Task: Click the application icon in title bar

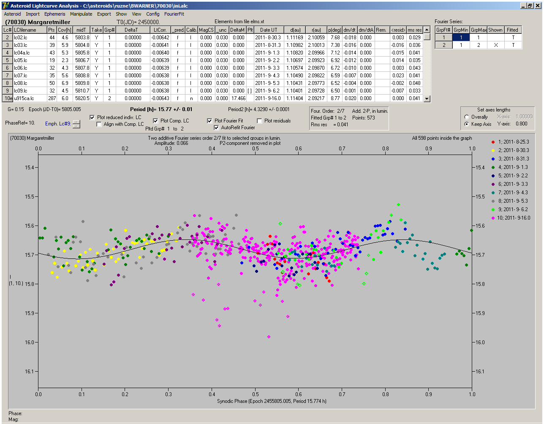Action: click(5, 5)
